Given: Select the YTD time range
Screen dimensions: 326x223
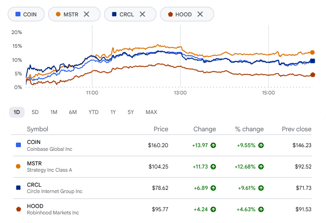Looking at the screenshot, I should [x=93, y=112].
